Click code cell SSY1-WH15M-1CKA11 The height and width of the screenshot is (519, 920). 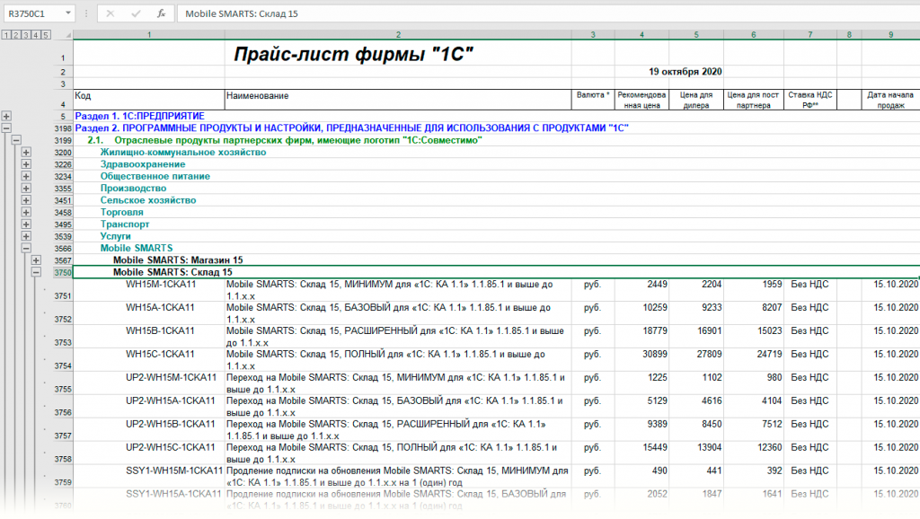(174, 471)
